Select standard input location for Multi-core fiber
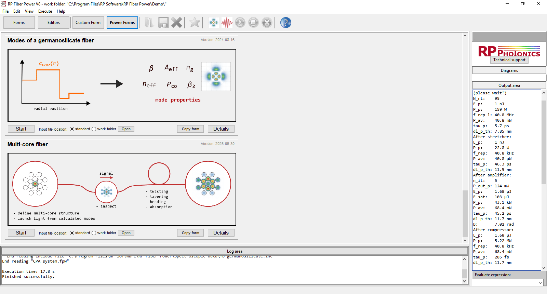This screenshot has width=547, height=294. click(x=72, y=233)
